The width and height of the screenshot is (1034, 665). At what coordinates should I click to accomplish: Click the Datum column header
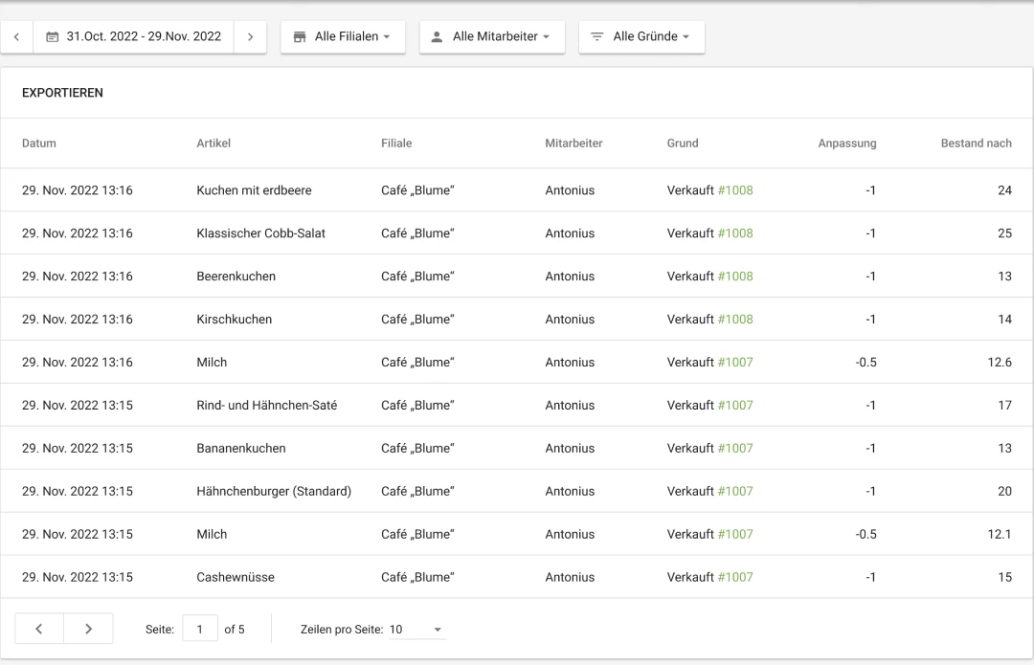(39, 144)
